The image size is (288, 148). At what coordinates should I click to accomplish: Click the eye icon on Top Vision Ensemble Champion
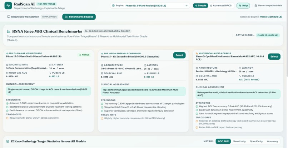coord(102,54)
